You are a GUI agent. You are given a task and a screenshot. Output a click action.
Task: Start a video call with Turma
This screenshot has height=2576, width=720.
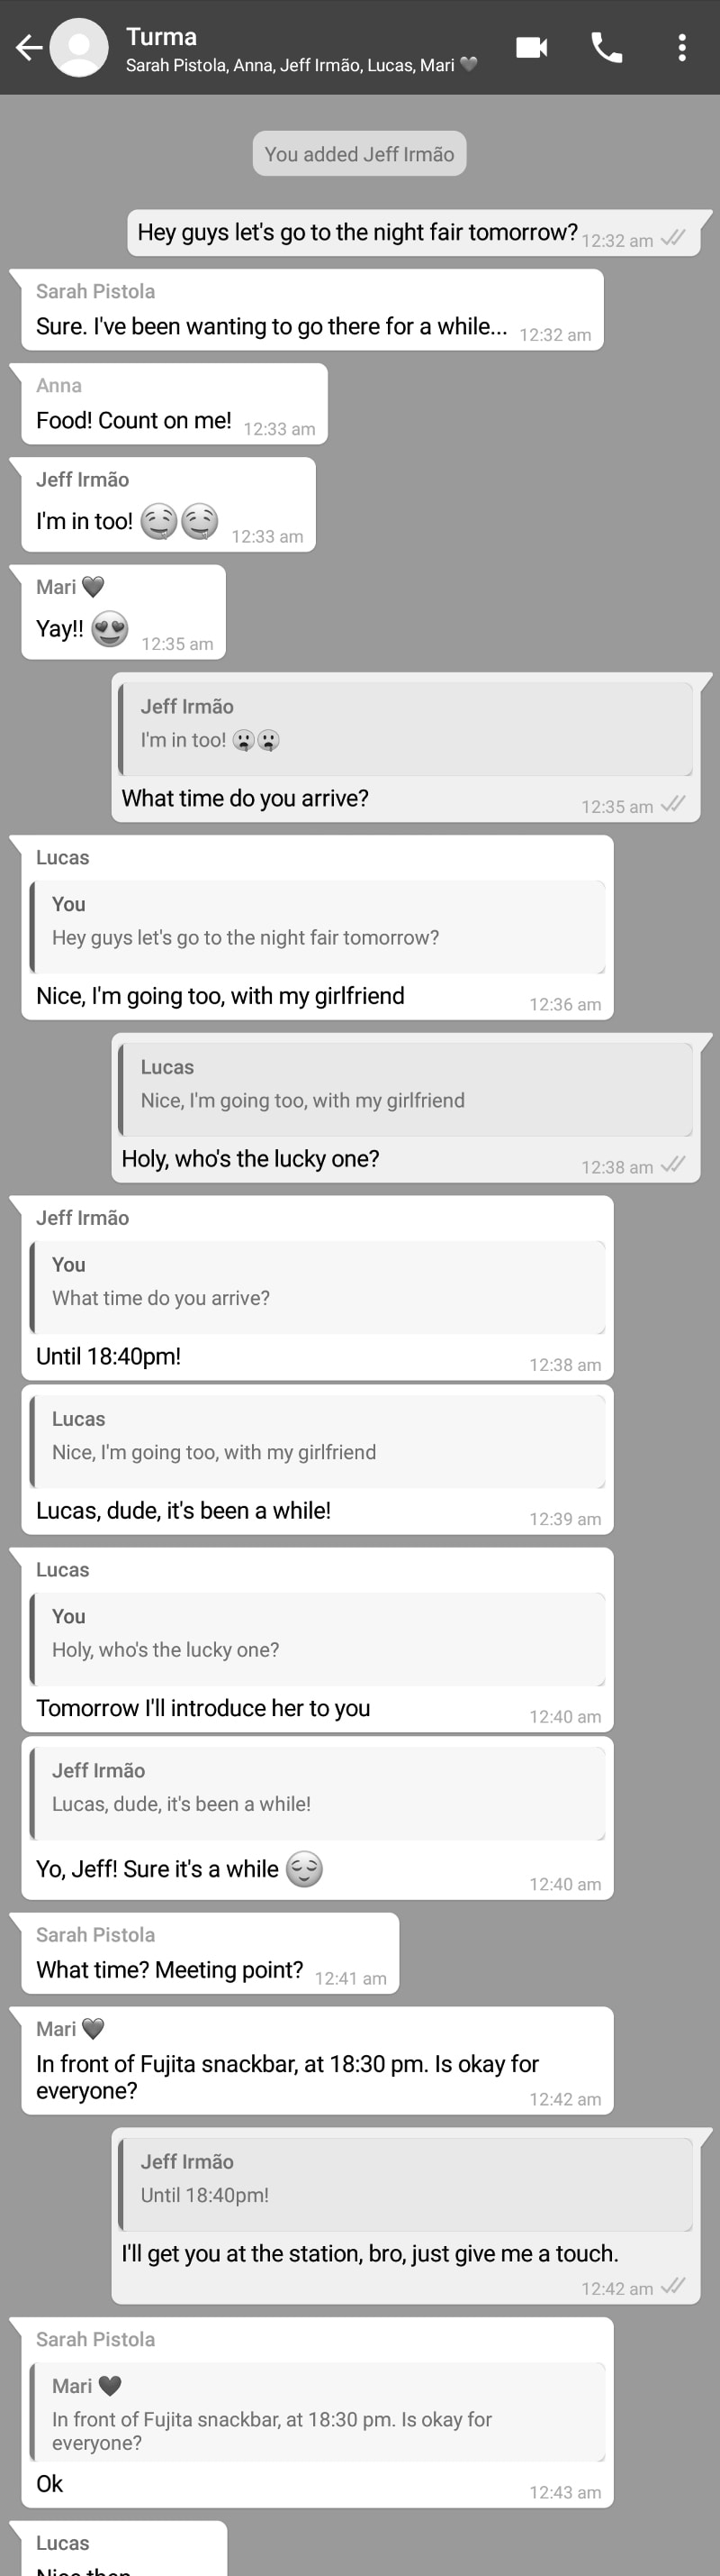tap(531, 48)
